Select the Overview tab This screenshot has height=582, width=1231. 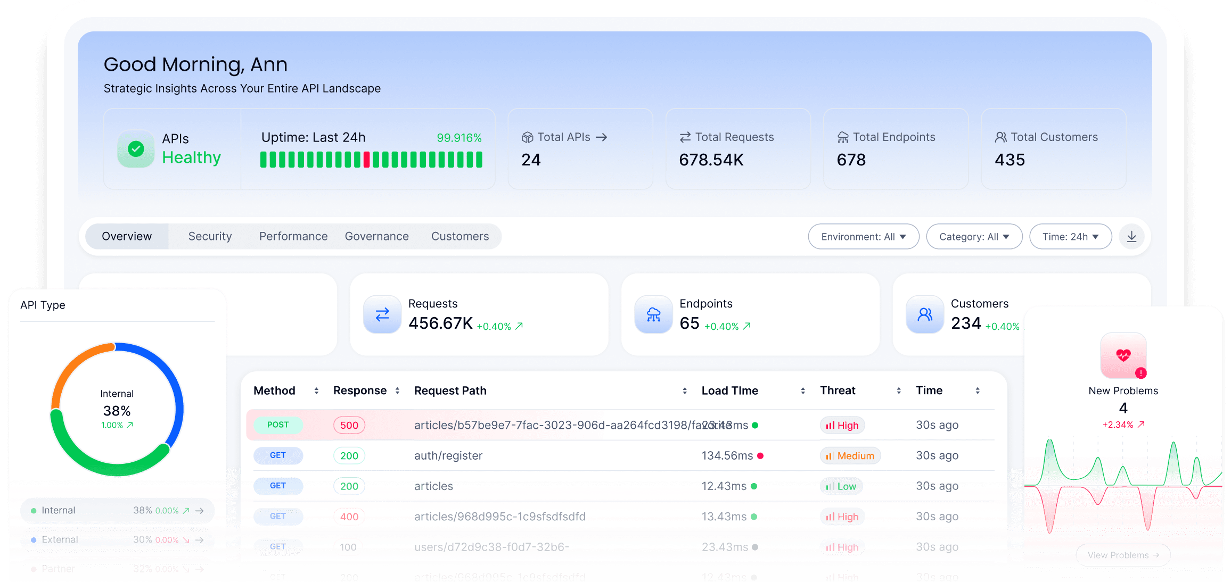coord(127,237)
